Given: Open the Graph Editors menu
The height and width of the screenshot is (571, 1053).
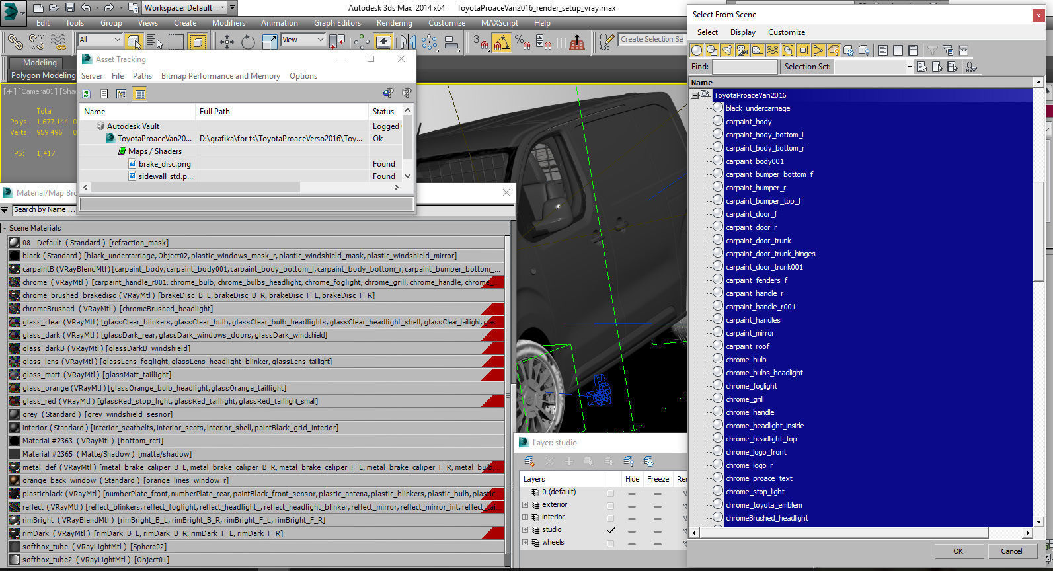Looking at the screenshot, I should tap(337, 23).
